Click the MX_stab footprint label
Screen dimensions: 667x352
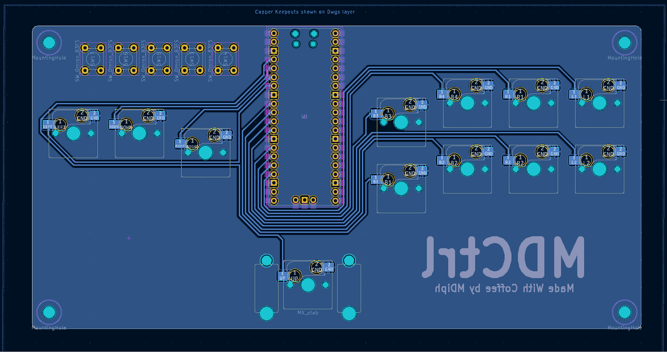308,313
